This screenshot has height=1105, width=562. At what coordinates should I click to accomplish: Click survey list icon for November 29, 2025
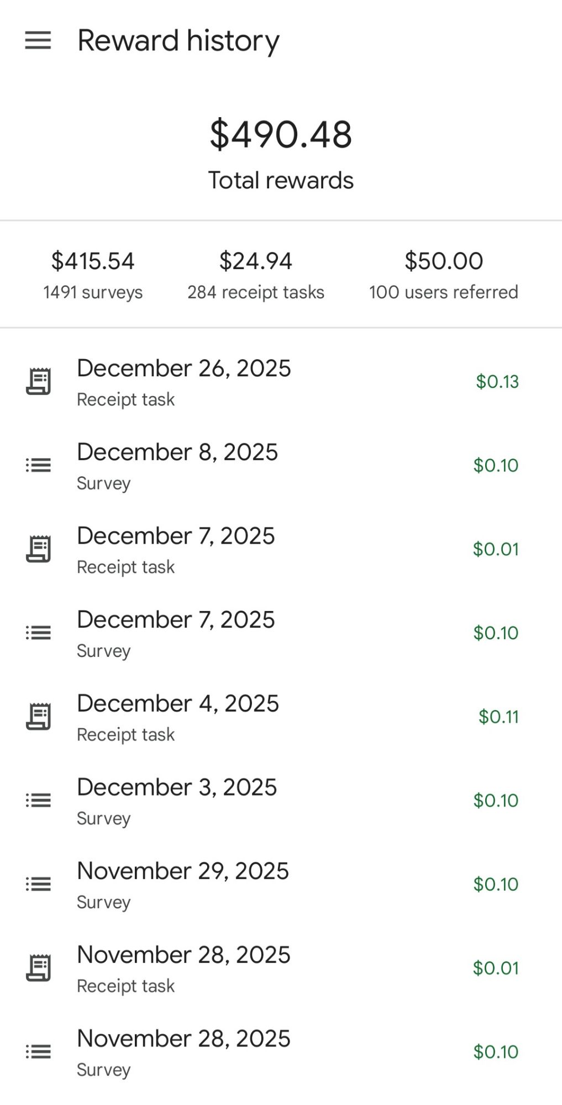tap(38, 884)
